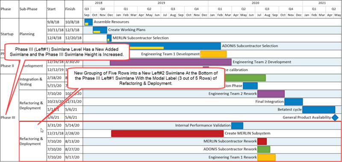Screen dimensions: 342x162
Task: Click the red Create MERLIN Subsystem bar
Action: coord(167,133)
